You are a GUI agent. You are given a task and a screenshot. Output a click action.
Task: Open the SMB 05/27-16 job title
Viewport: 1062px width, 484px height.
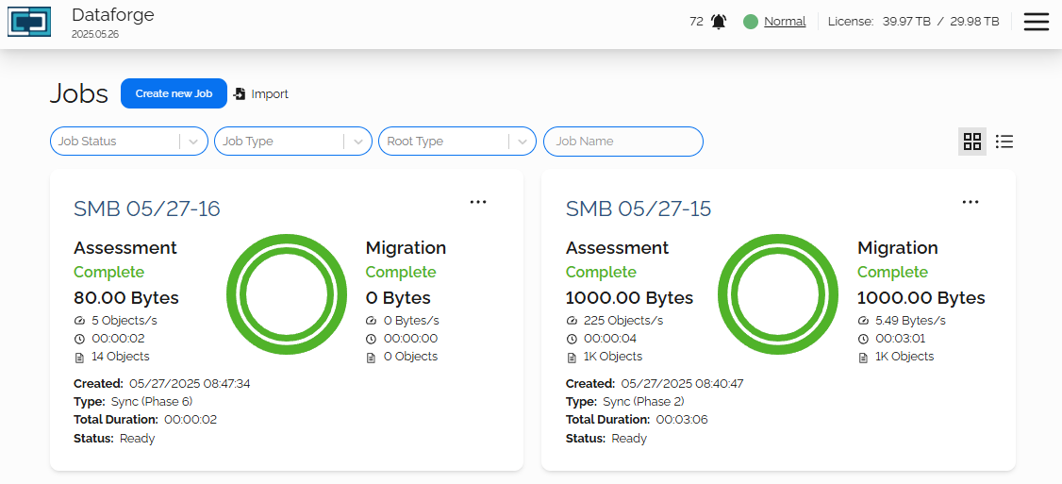tap(147, 209)
